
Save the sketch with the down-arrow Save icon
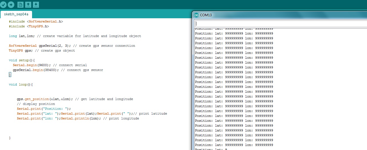[x=36, y=5]
